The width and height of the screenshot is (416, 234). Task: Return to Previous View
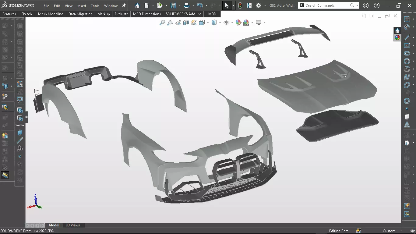point(178,23)
